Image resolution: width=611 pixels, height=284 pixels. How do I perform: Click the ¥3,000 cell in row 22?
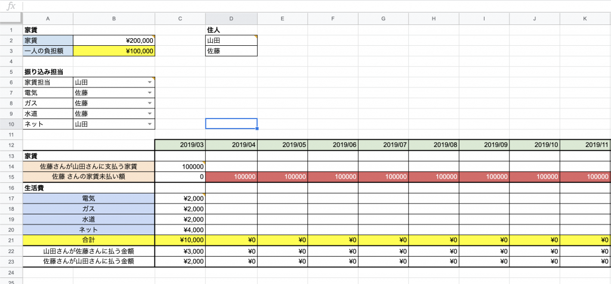click(180, 251)
